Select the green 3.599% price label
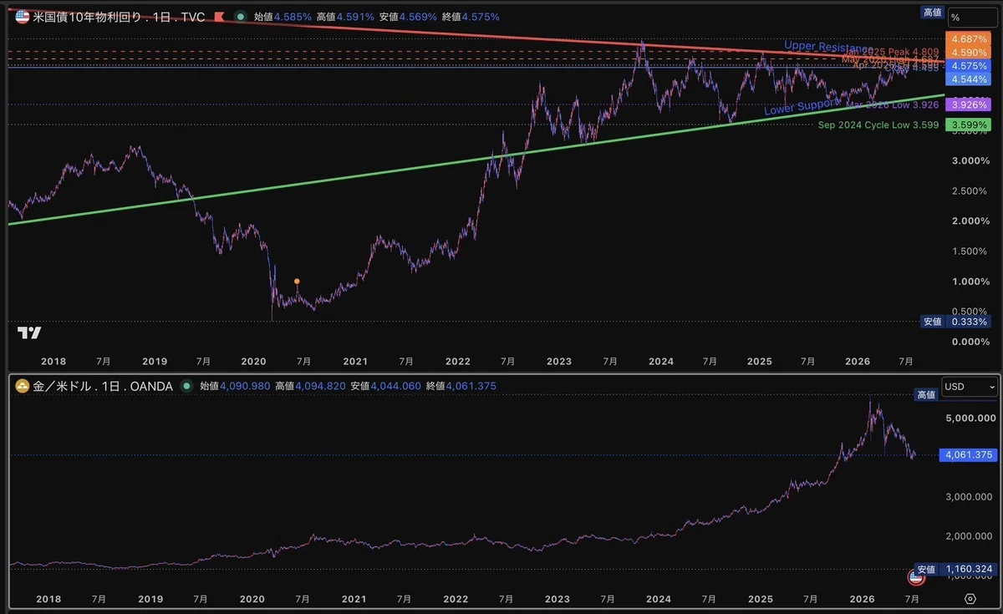The image size is (1003, 614). [x=968, y=125]
